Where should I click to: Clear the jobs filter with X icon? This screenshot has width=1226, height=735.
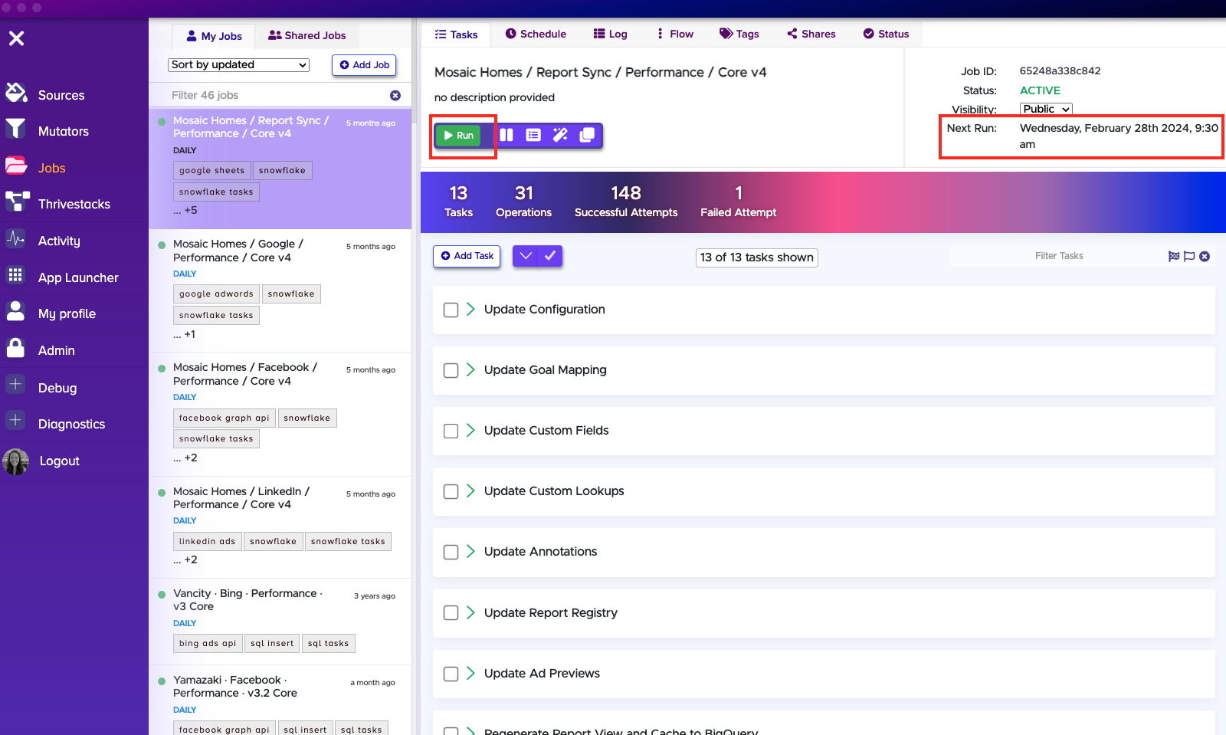click(395, 95)
